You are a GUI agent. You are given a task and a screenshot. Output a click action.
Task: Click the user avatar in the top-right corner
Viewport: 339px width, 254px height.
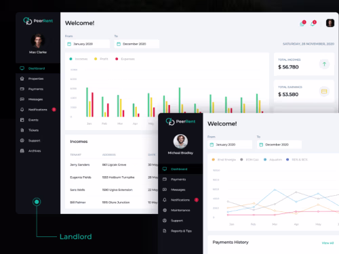pyautogui.click(x=330, y=23)
